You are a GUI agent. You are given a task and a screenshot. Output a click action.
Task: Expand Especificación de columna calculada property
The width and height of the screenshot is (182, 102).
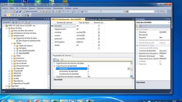(55, 63)
